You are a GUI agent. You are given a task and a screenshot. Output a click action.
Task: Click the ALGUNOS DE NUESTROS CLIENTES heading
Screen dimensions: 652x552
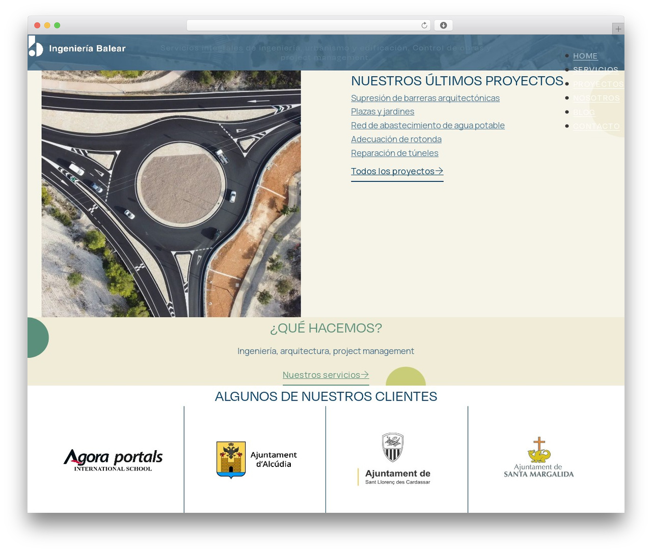pos(326,396)
